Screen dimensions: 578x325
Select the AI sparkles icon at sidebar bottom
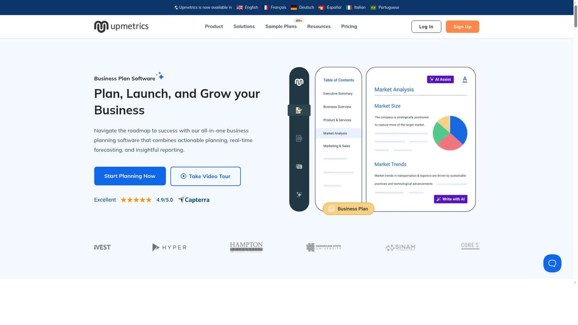point(299,194)
